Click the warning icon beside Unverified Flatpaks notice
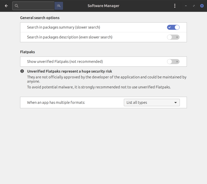 (22, 71)
